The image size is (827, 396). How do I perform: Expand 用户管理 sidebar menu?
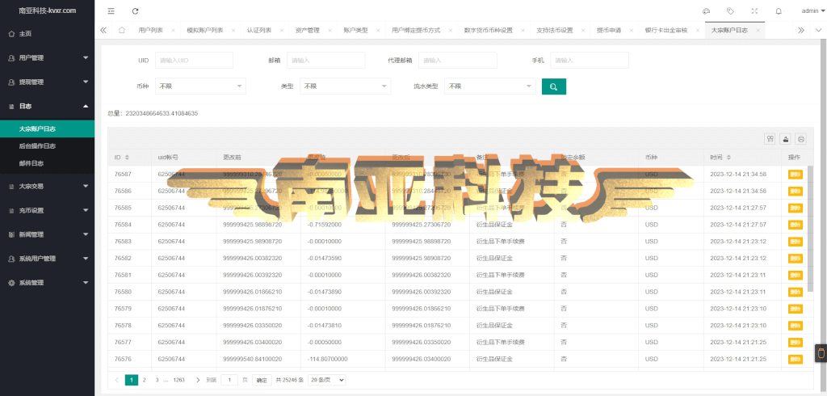48,58
